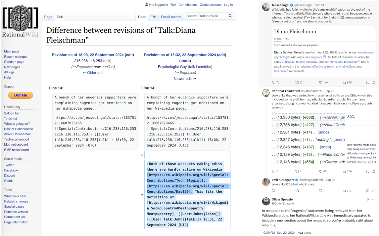This screenshot has height=236, width=379.
Task: Click the '102 Views' text
Action: 305,233
